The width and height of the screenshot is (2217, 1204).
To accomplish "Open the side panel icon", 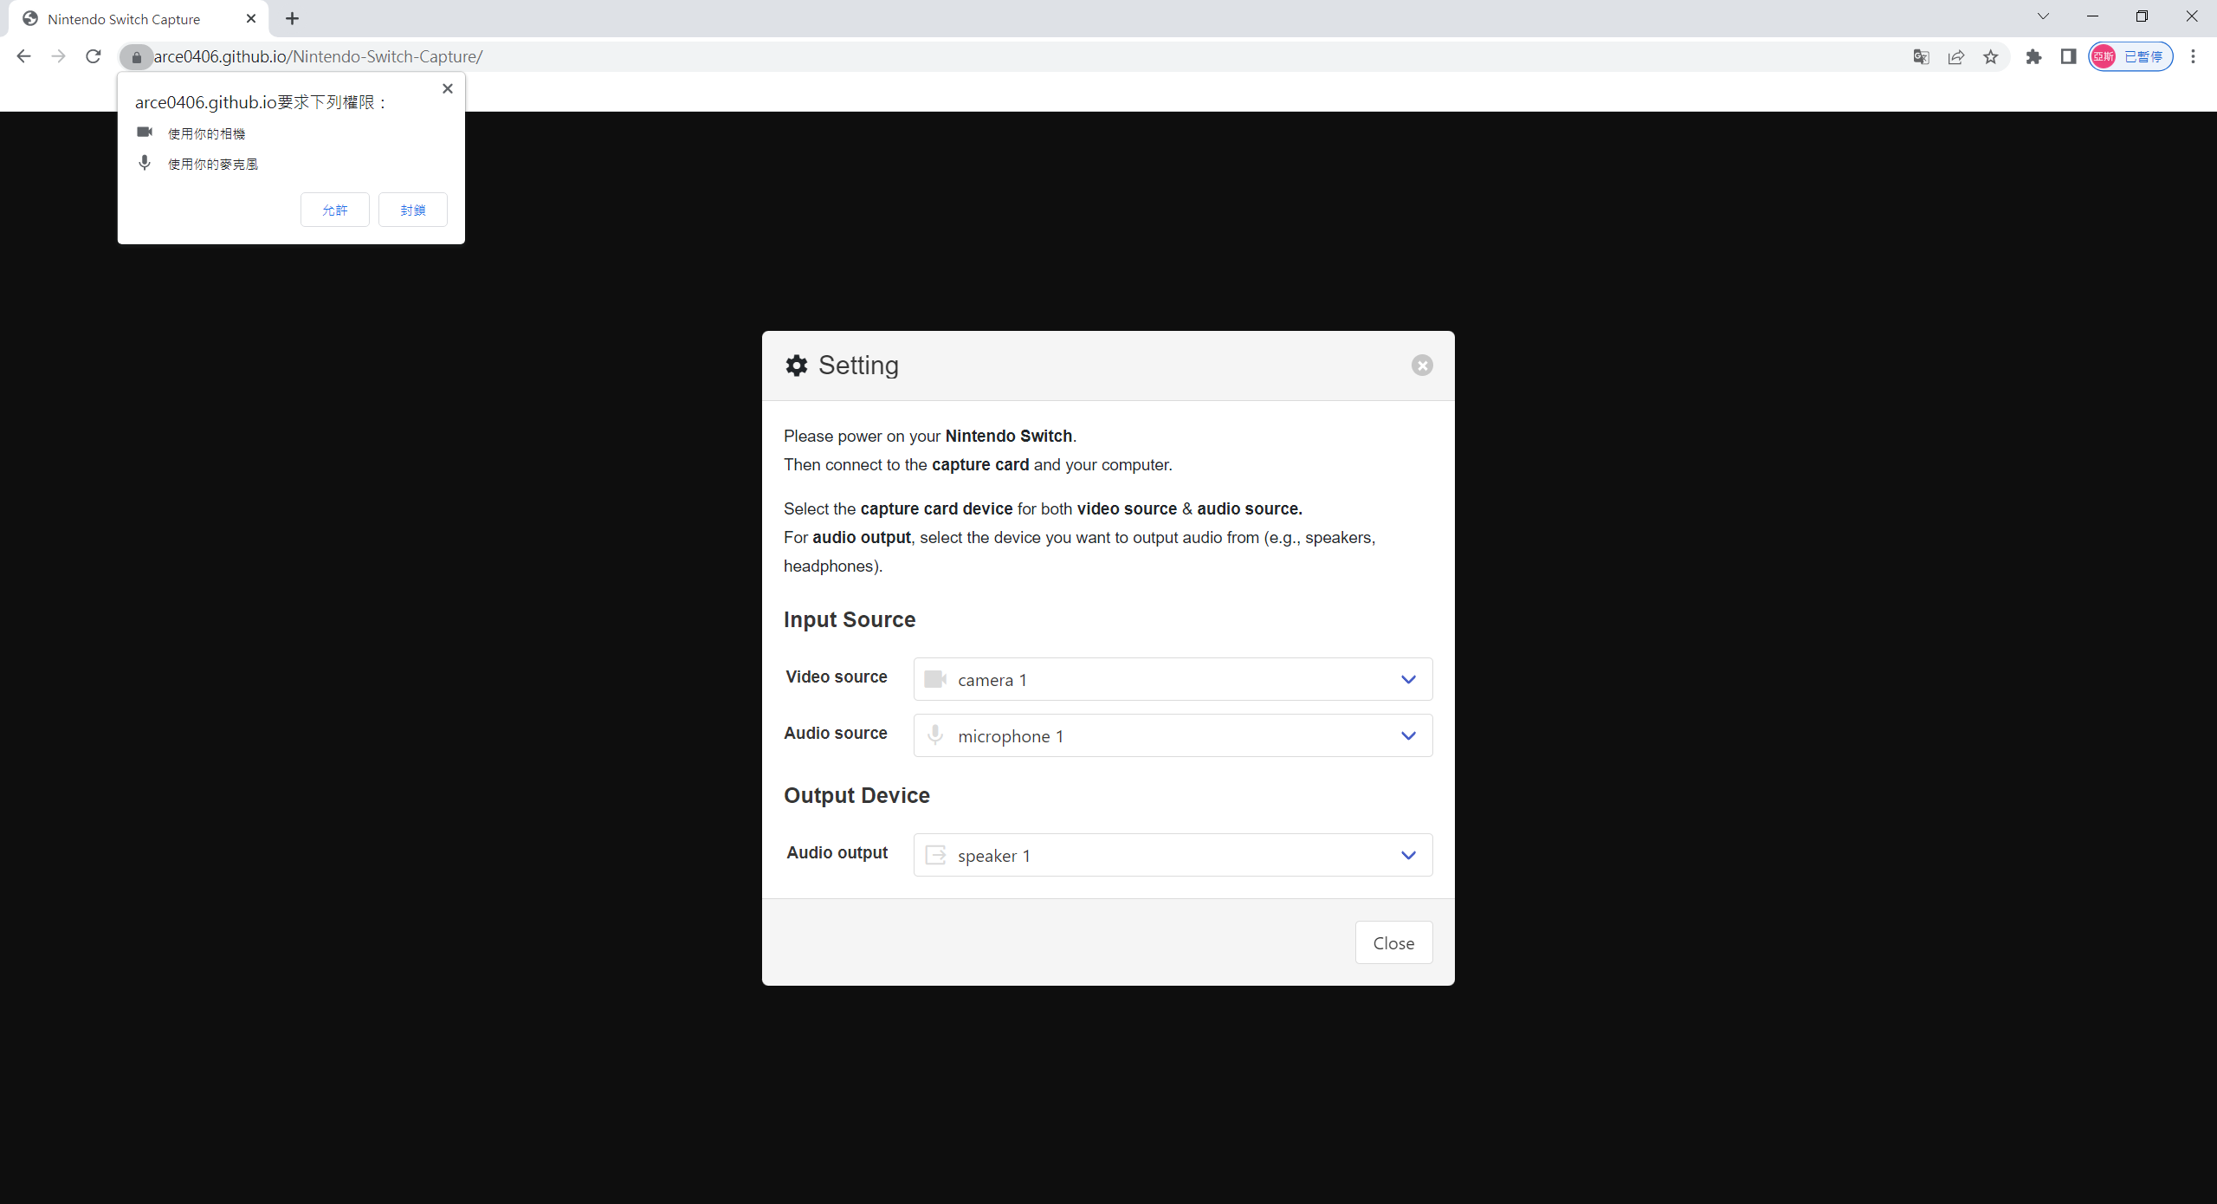I will pos(2069,56).
